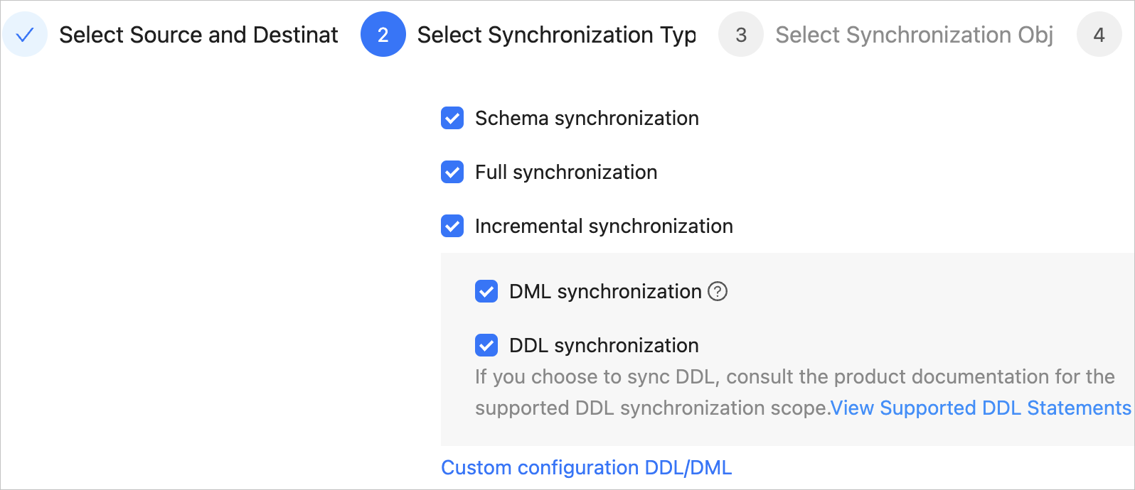Open the DML synchronization help tooltip icon
The image size is (1135, 490).
pos(718,291)
